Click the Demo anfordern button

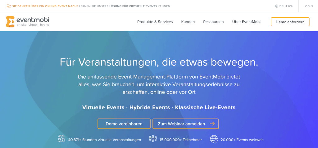click(x=290, y=22)
